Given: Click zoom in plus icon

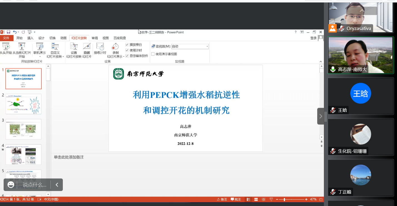Looking at the screenshot, I should pos(306,199).
